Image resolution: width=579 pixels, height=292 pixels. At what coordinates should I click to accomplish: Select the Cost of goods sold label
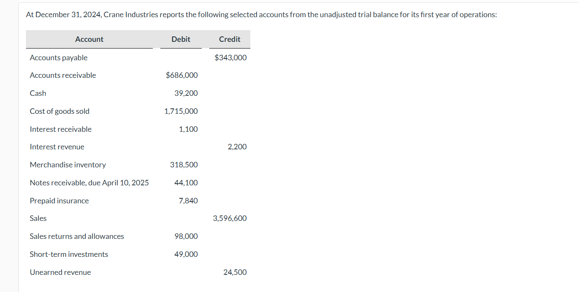point(59,111)
